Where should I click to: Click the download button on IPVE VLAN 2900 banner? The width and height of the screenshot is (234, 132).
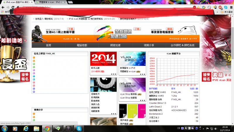[x=71, y=29]
